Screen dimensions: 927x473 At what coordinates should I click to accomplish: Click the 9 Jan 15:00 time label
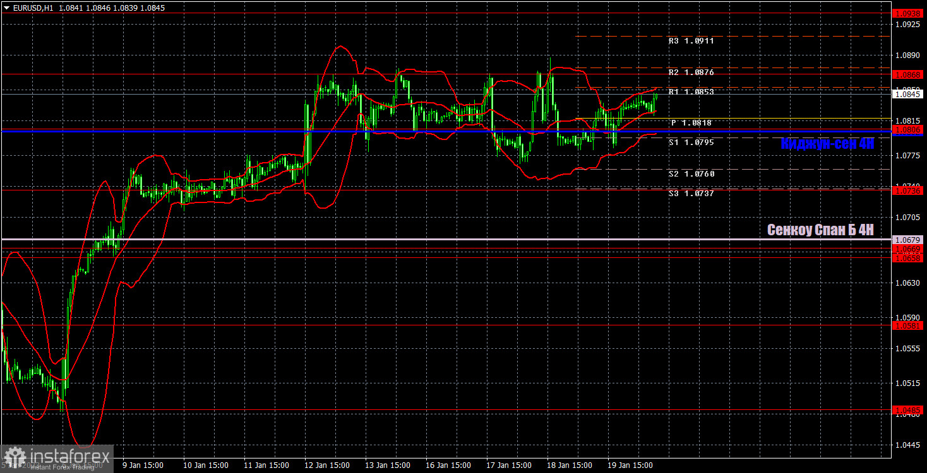point(143,465)
